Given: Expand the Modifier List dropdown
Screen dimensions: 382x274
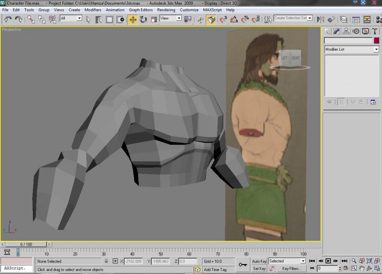Looking at the screenshot, I should (x=376, y=50).
